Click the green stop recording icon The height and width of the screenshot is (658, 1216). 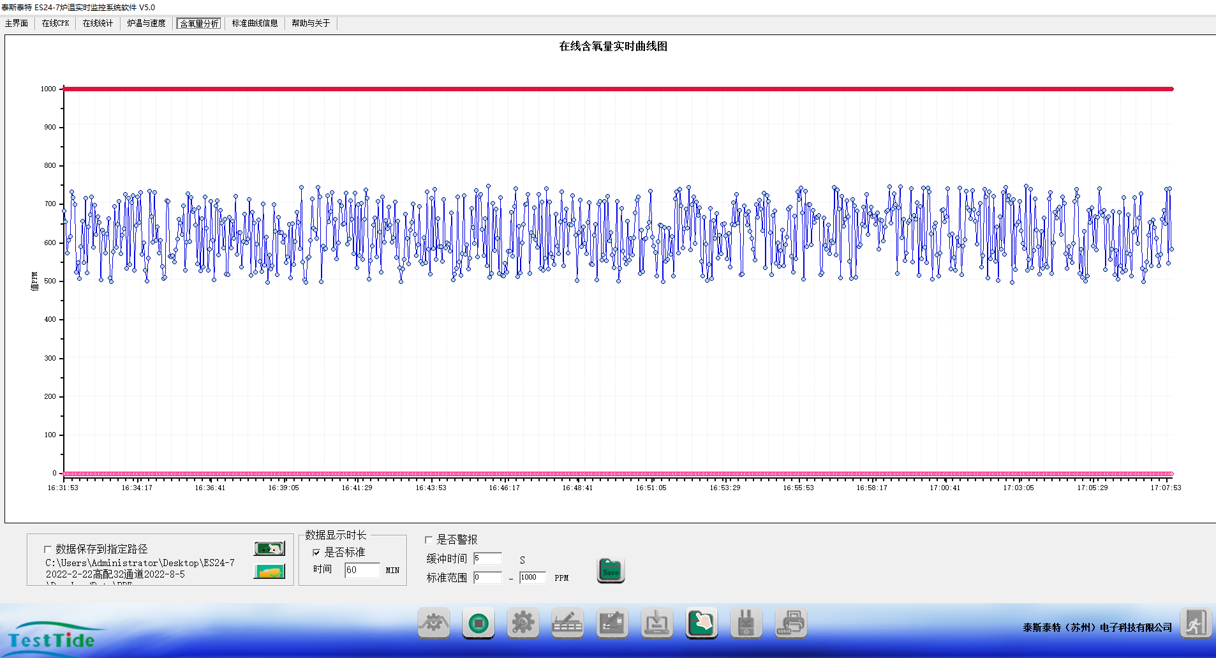coord(478,624)
